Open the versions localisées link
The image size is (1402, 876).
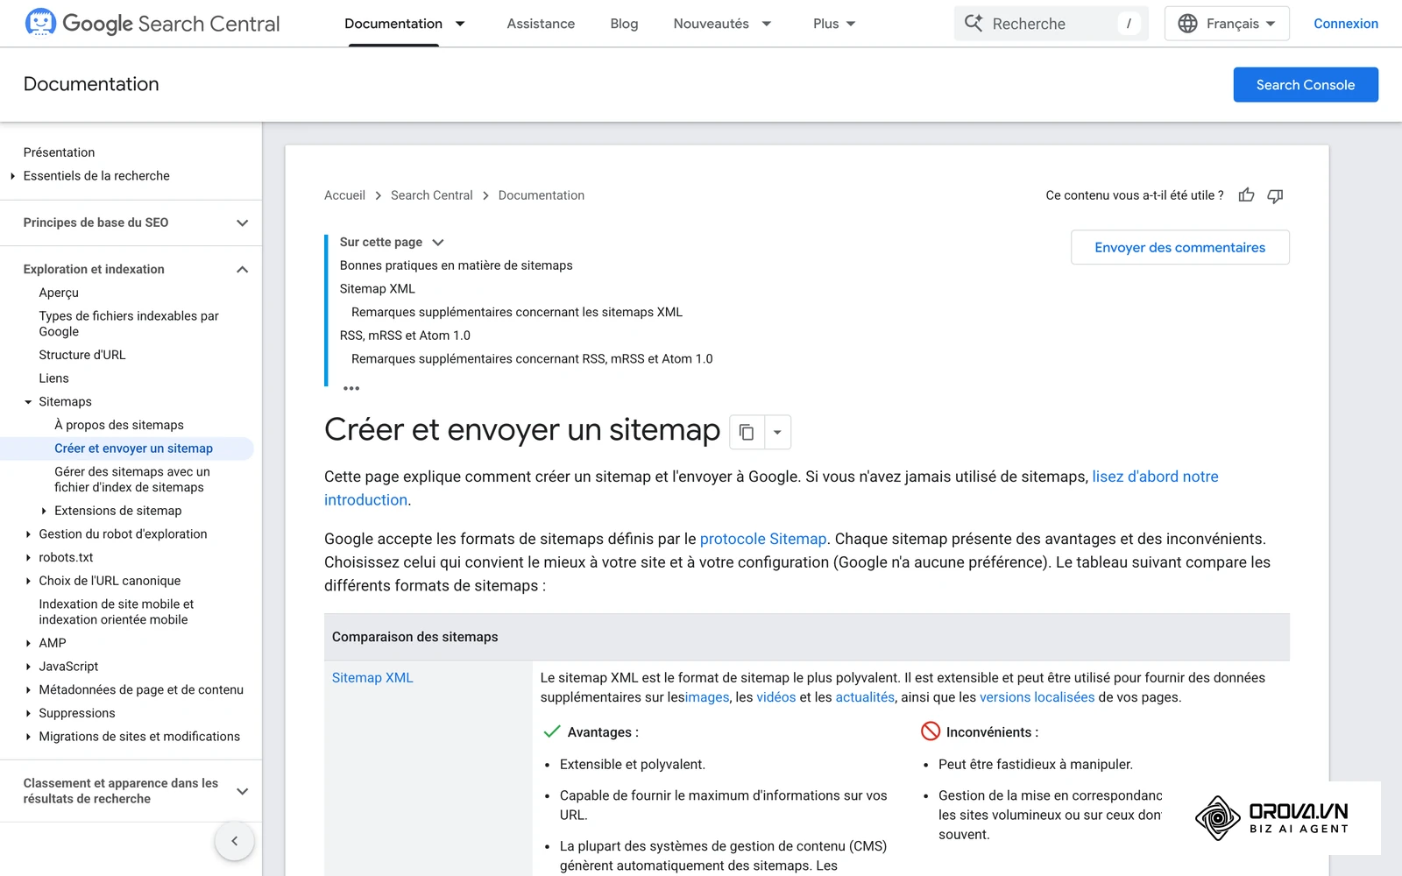(x=1037, y=697)
